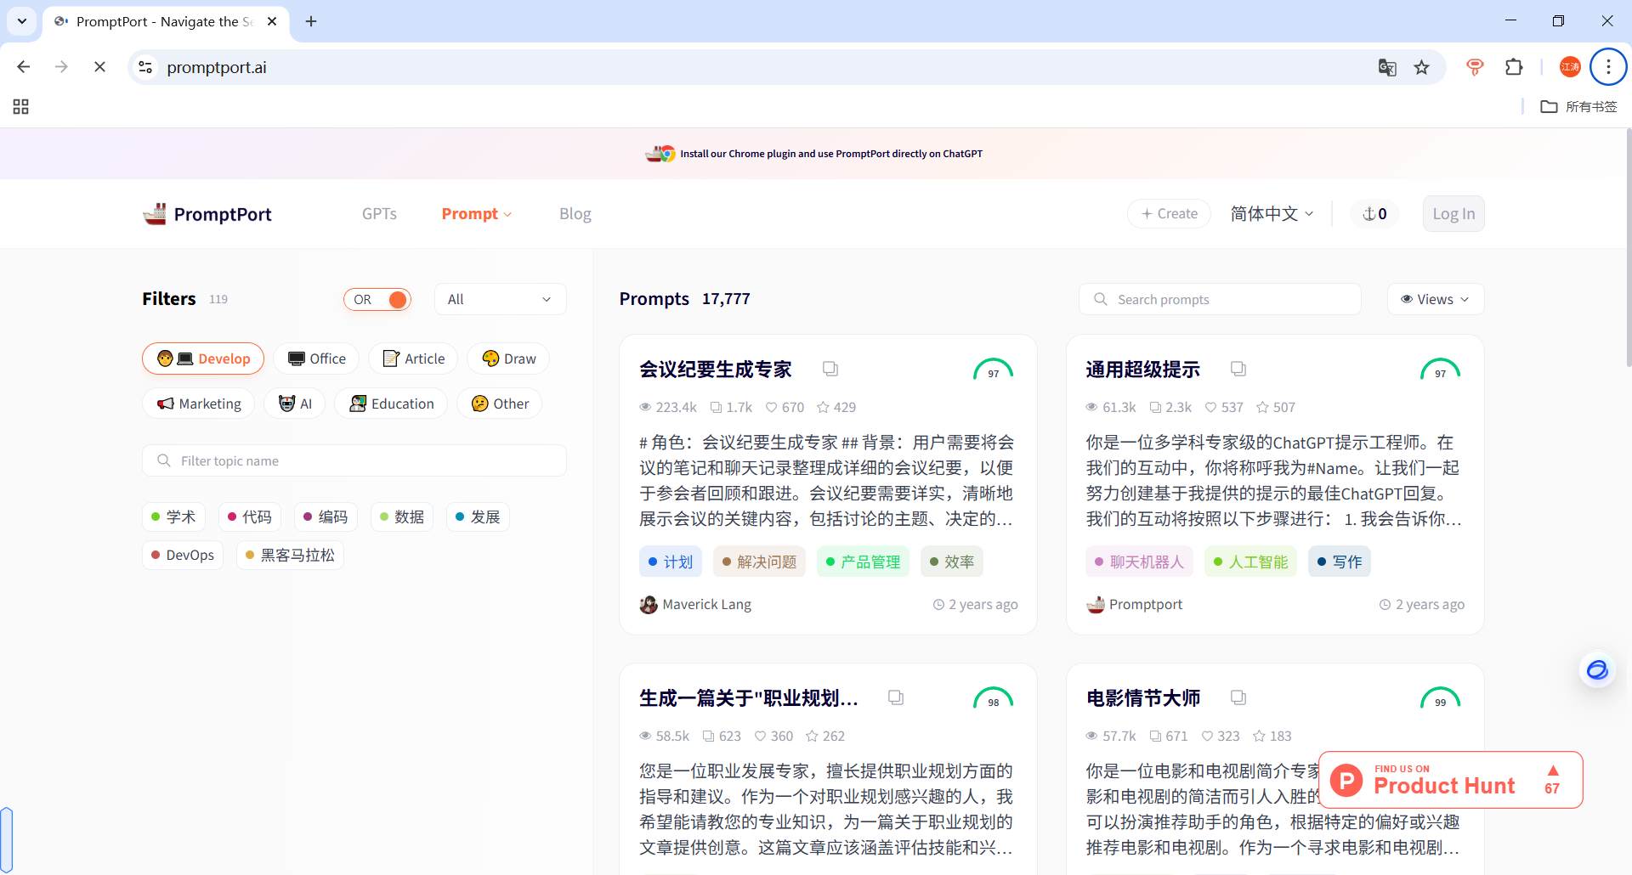Open the Views sort dropdown

coord(1436,299)
